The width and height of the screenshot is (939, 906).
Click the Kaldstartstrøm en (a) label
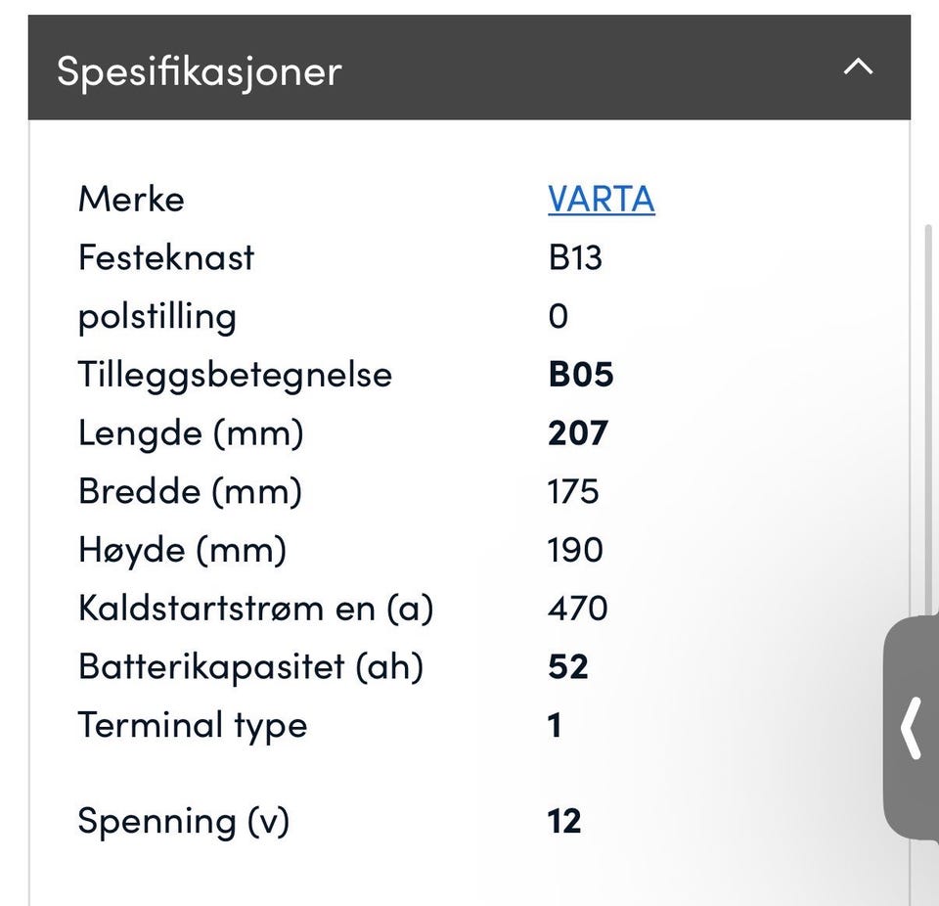click(x=255, y=609)
